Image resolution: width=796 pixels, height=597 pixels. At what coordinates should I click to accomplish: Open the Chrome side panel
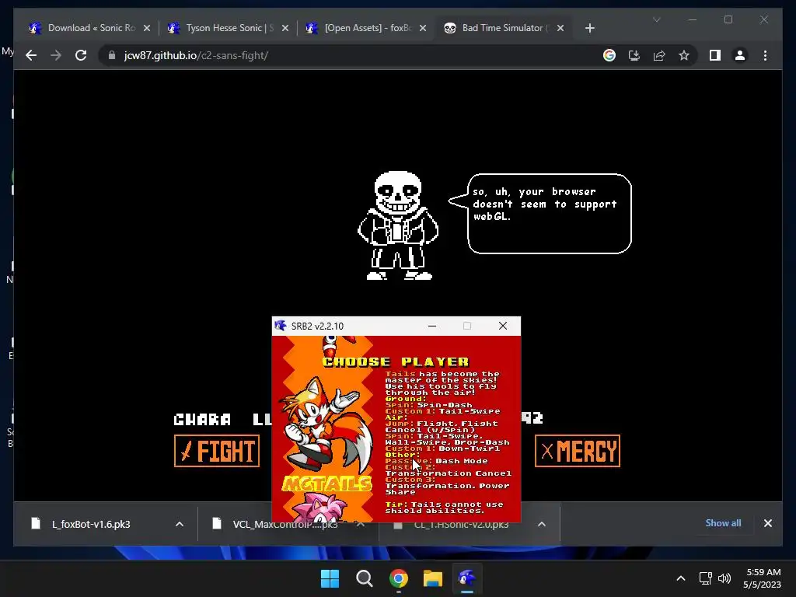tap(715, 55)
